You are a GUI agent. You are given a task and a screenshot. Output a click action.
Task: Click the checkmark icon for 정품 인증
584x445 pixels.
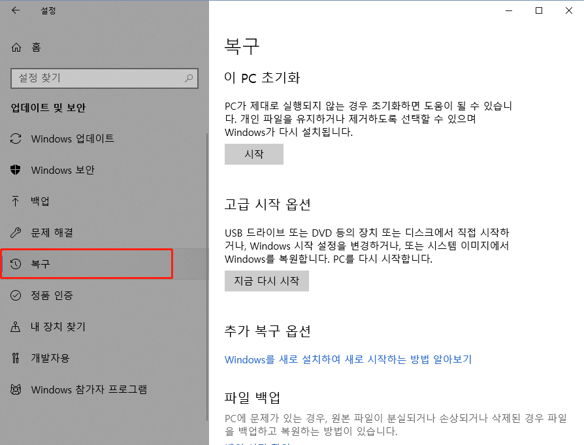click(16, 295)
